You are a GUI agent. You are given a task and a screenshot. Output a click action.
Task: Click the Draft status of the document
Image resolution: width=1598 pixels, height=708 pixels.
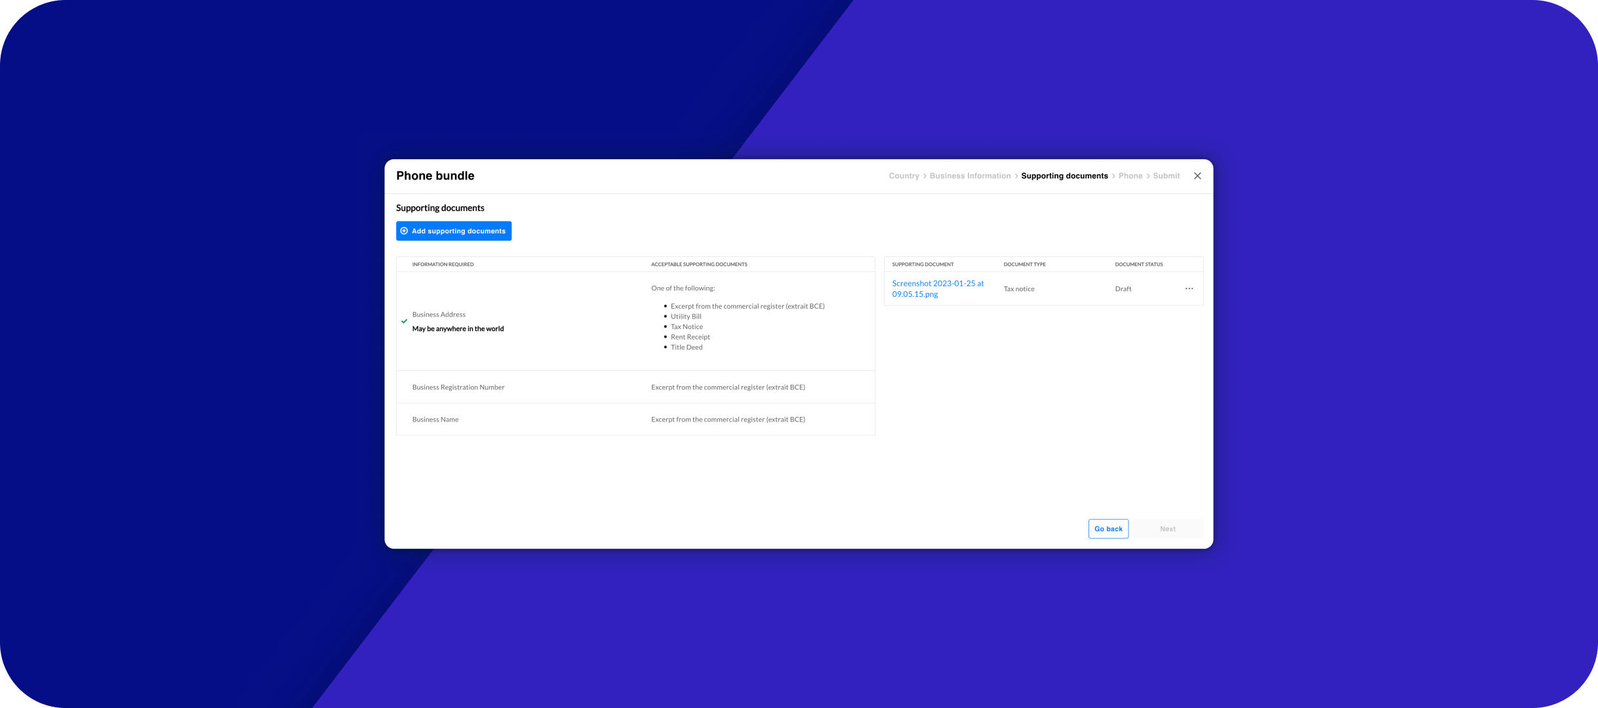pyautogui.click(x=1123, y=288)
